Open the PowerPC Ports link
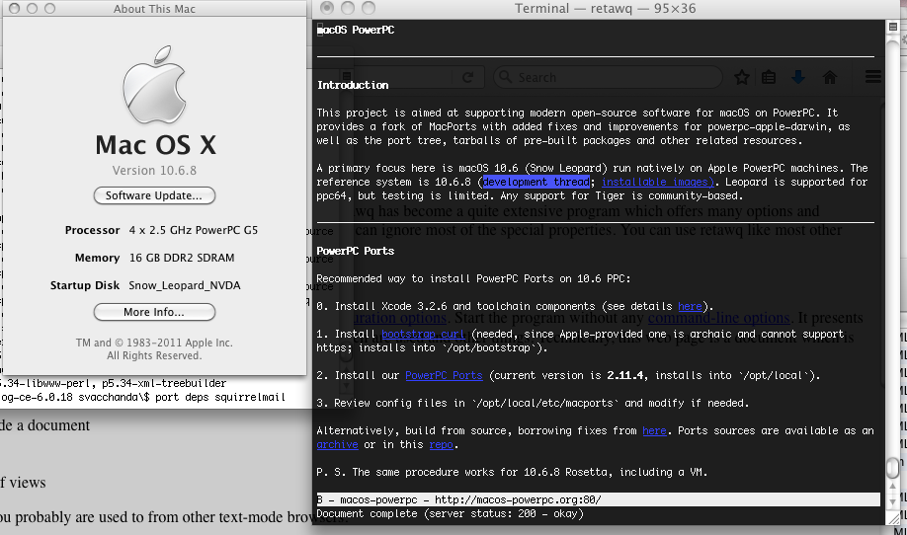The image size is (907, 535). point(444,375)
